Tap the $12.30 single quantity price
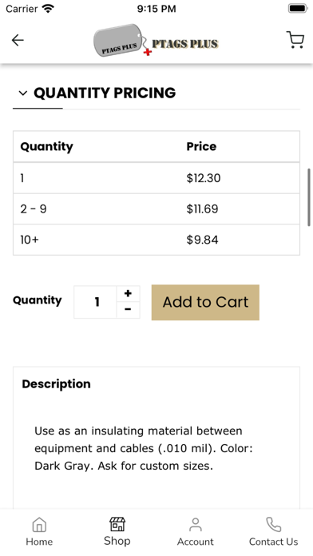Image resolution: width=313 pixels, height=556 pixels. coord(204,178)
